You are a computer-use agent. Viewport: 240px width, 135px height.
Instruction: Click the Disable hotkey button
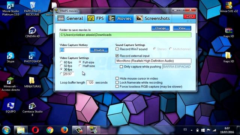99,50
